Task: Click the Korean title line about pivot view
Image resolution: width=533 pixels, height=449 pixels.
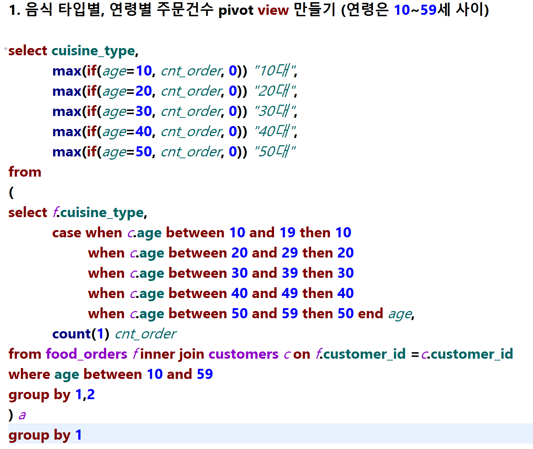Action: pos(249,10)
